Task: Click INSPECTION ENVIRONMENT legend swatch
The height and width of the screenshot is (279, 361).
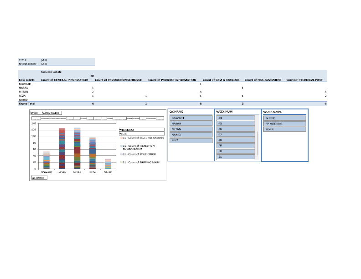Action: tap(121, 146)
